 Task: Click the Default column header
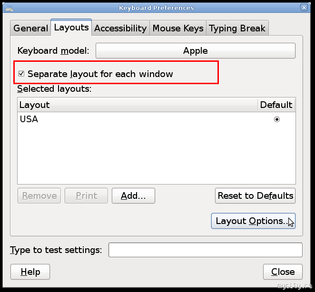(x=276, y=105)
